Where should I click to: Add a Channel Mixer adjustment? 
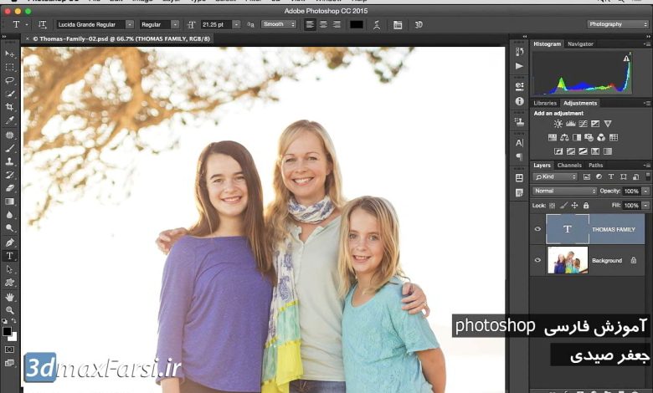(601, 137)
